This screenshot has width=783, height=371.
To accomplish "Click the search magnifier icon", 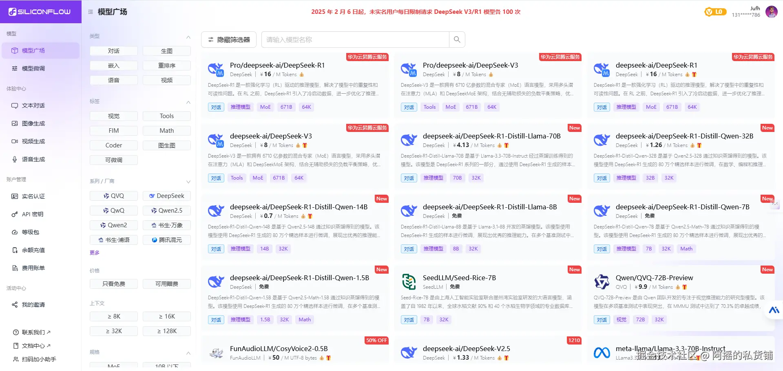I will 457,40.
